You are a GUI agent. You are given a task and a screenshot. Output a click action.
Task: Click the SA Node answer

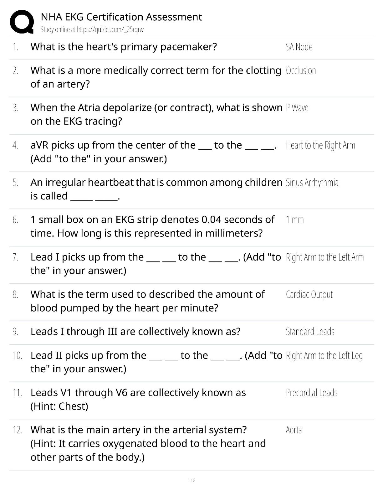299,47
